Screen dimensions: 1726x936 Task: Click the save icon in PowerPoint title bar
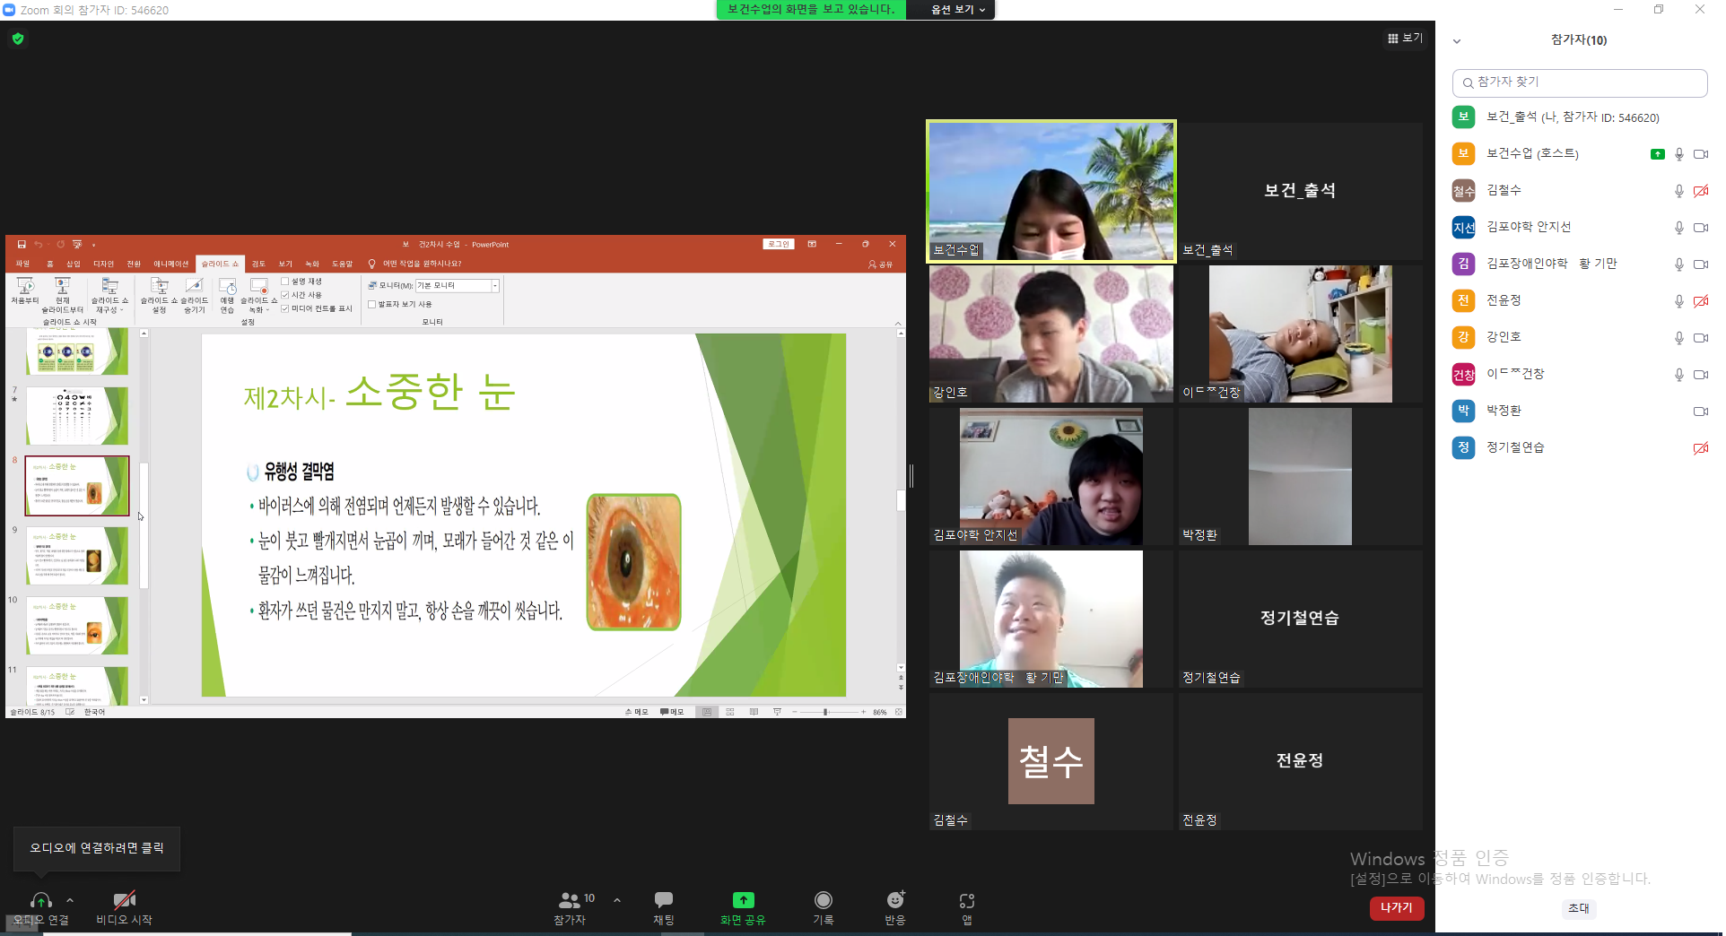(x=22, y=244)
